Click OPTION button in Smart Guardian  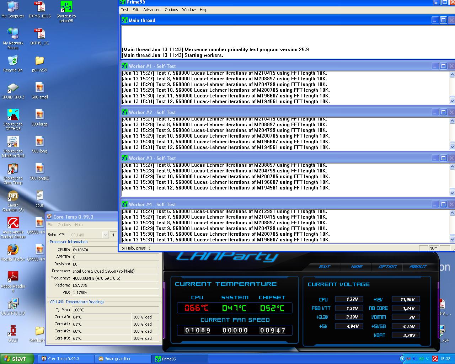pos(387,267)
